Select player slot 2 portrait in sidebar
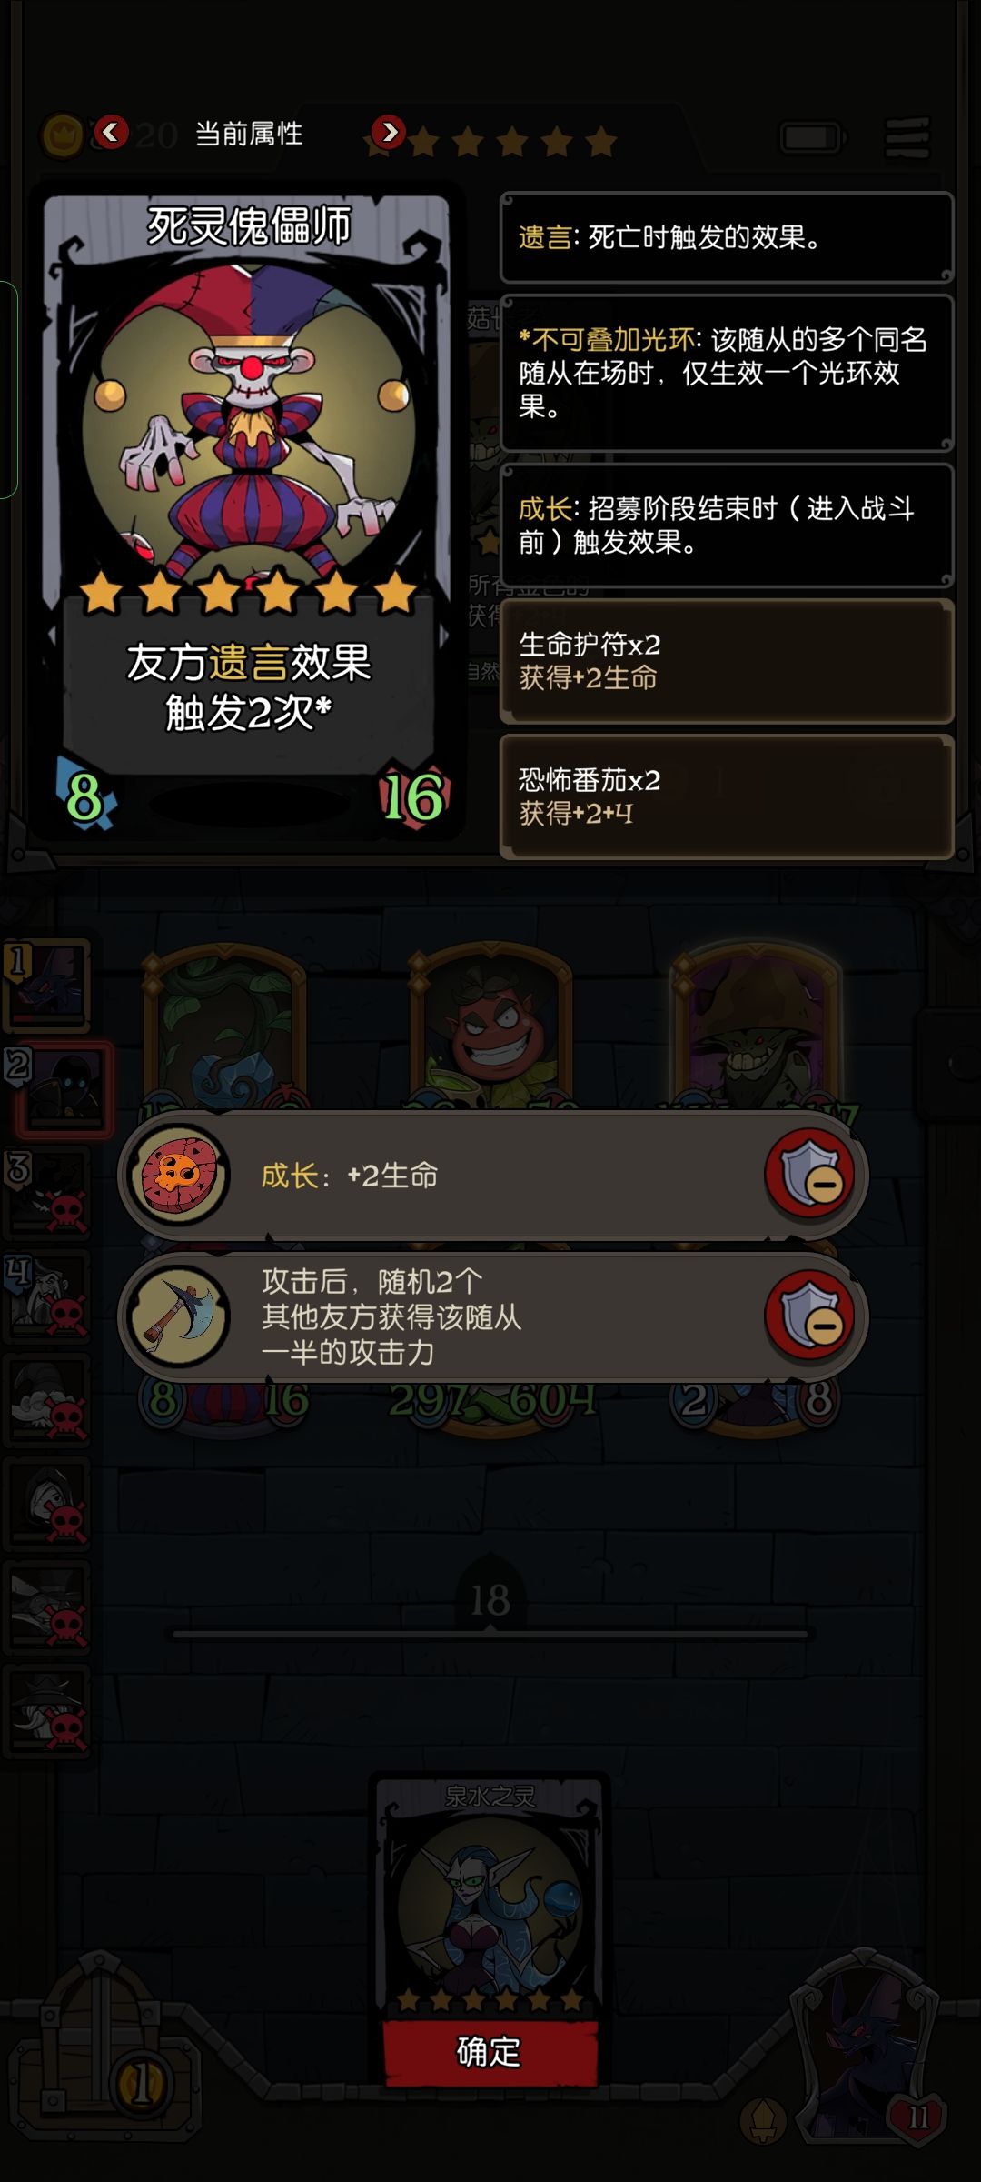The width and height of the screenshot is (981, 2182). click(60, 1088)
